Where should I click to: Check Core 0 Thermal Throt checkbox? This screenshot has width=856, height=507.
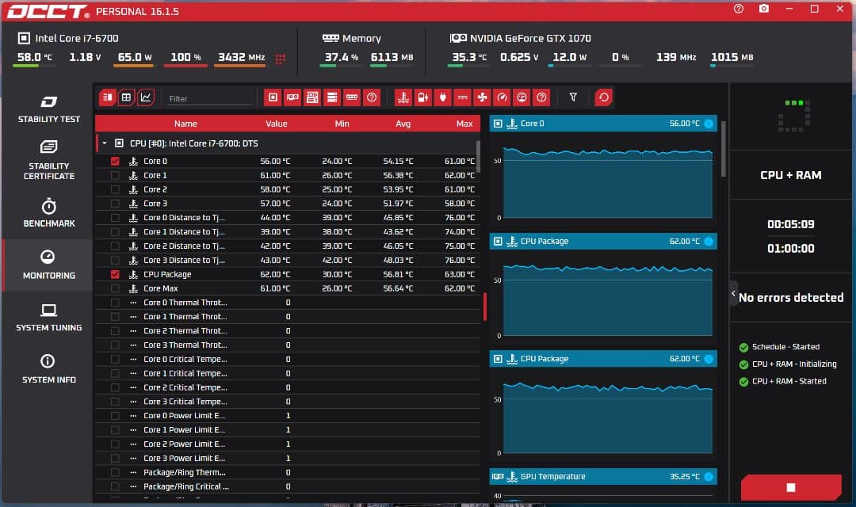[115, 303]
